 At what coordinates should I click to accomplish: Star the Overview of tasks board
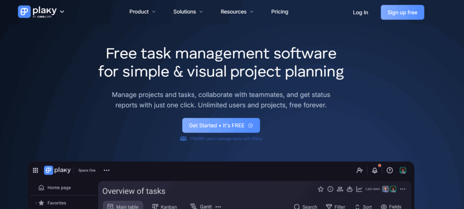pos(320,189)
